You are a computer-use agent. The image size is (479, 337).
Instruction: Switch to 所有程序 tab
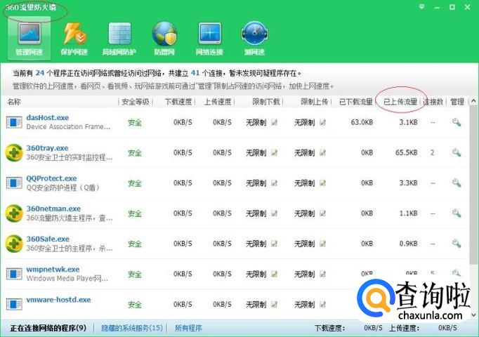click(188, 328)
